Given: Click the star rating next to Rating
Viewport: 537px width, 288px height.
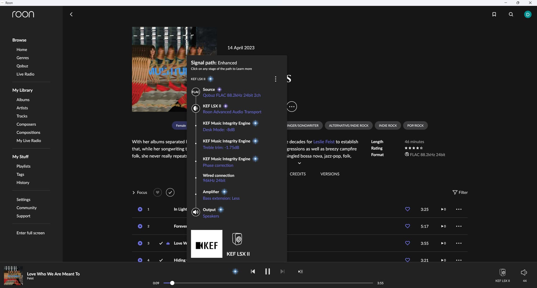Looking at the screenshot, I should [414, 148].
